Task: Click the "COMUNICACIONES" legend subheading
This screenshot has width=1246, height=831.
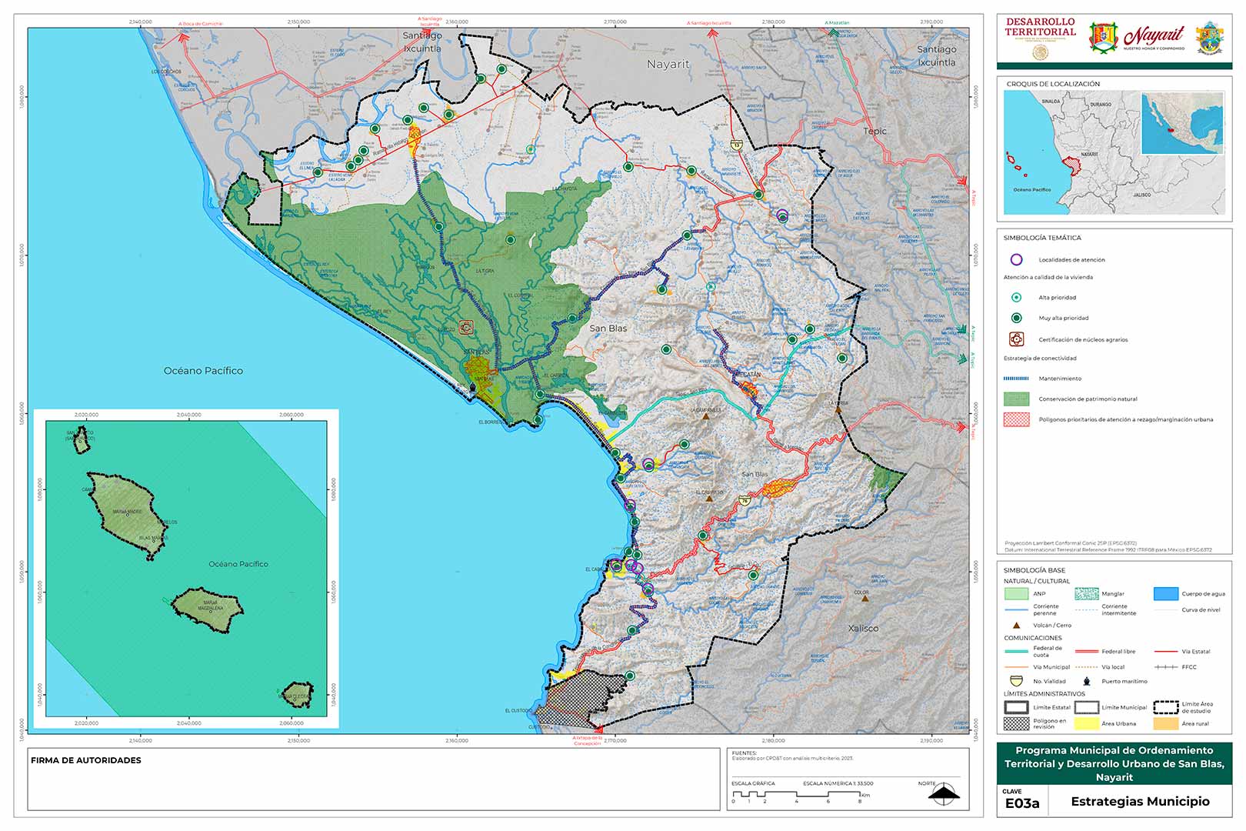Action: 1033,638
